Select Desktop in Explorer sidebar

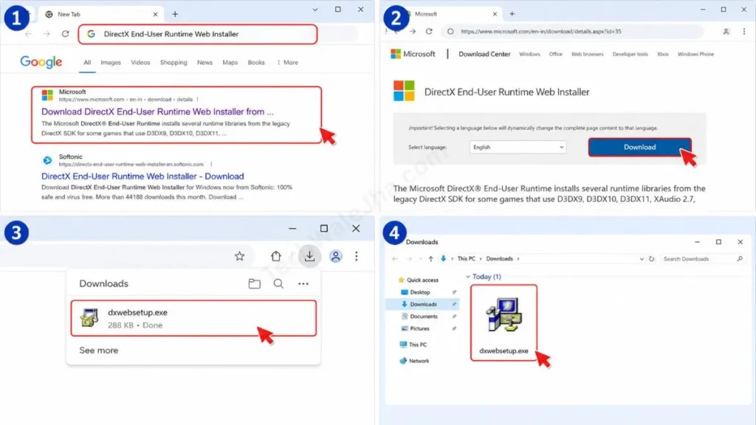(416, 292)
